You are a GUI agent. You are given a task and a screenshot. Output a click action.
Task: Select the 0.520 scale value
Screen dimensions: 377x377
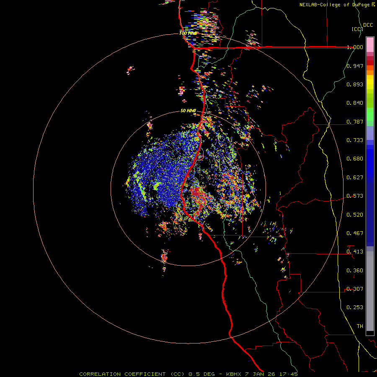point(355,215)
